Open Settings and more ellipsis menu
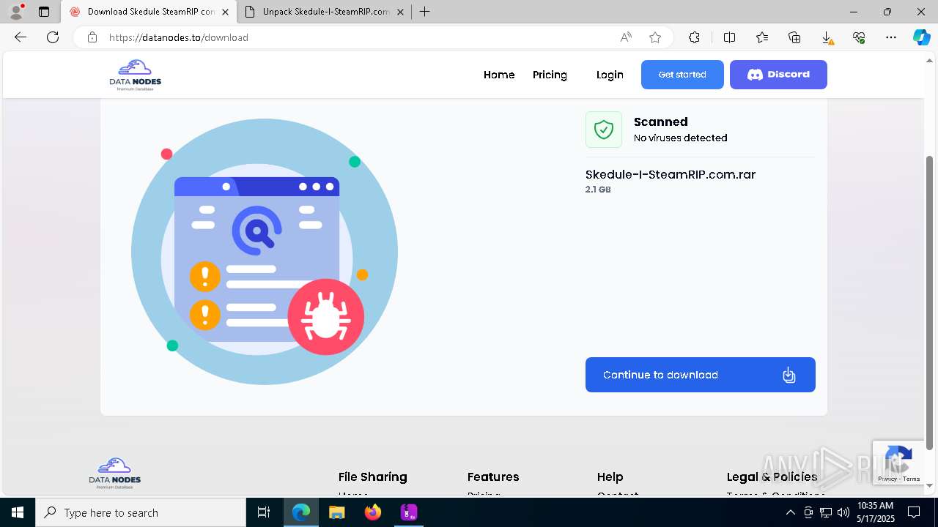 pyautogui.click(x=891, y=37)
